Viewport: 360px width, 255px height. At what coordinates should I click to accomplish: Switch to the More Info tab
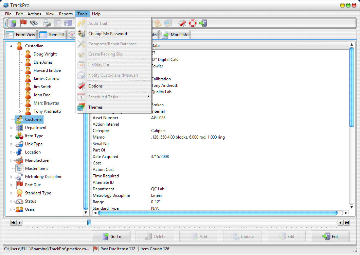click(175, 34)
